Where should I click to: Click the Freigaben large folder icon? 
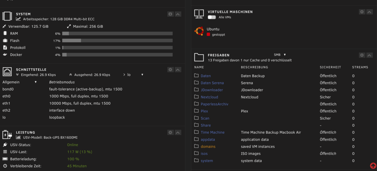[x=199, y=58]
